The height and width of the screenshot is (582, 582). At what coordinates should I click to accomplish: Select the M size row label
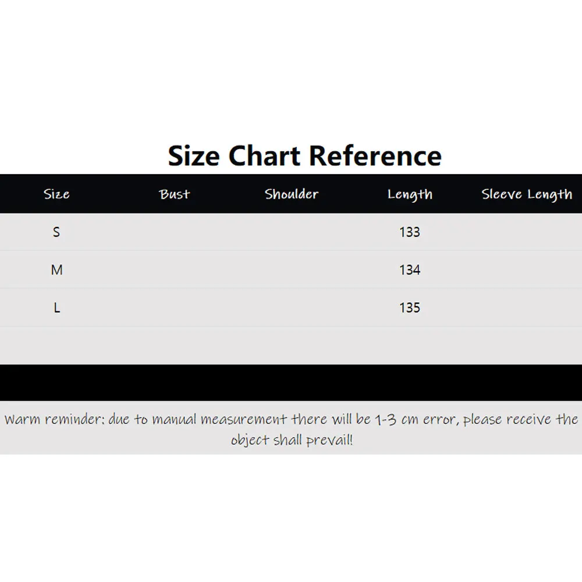56,270
